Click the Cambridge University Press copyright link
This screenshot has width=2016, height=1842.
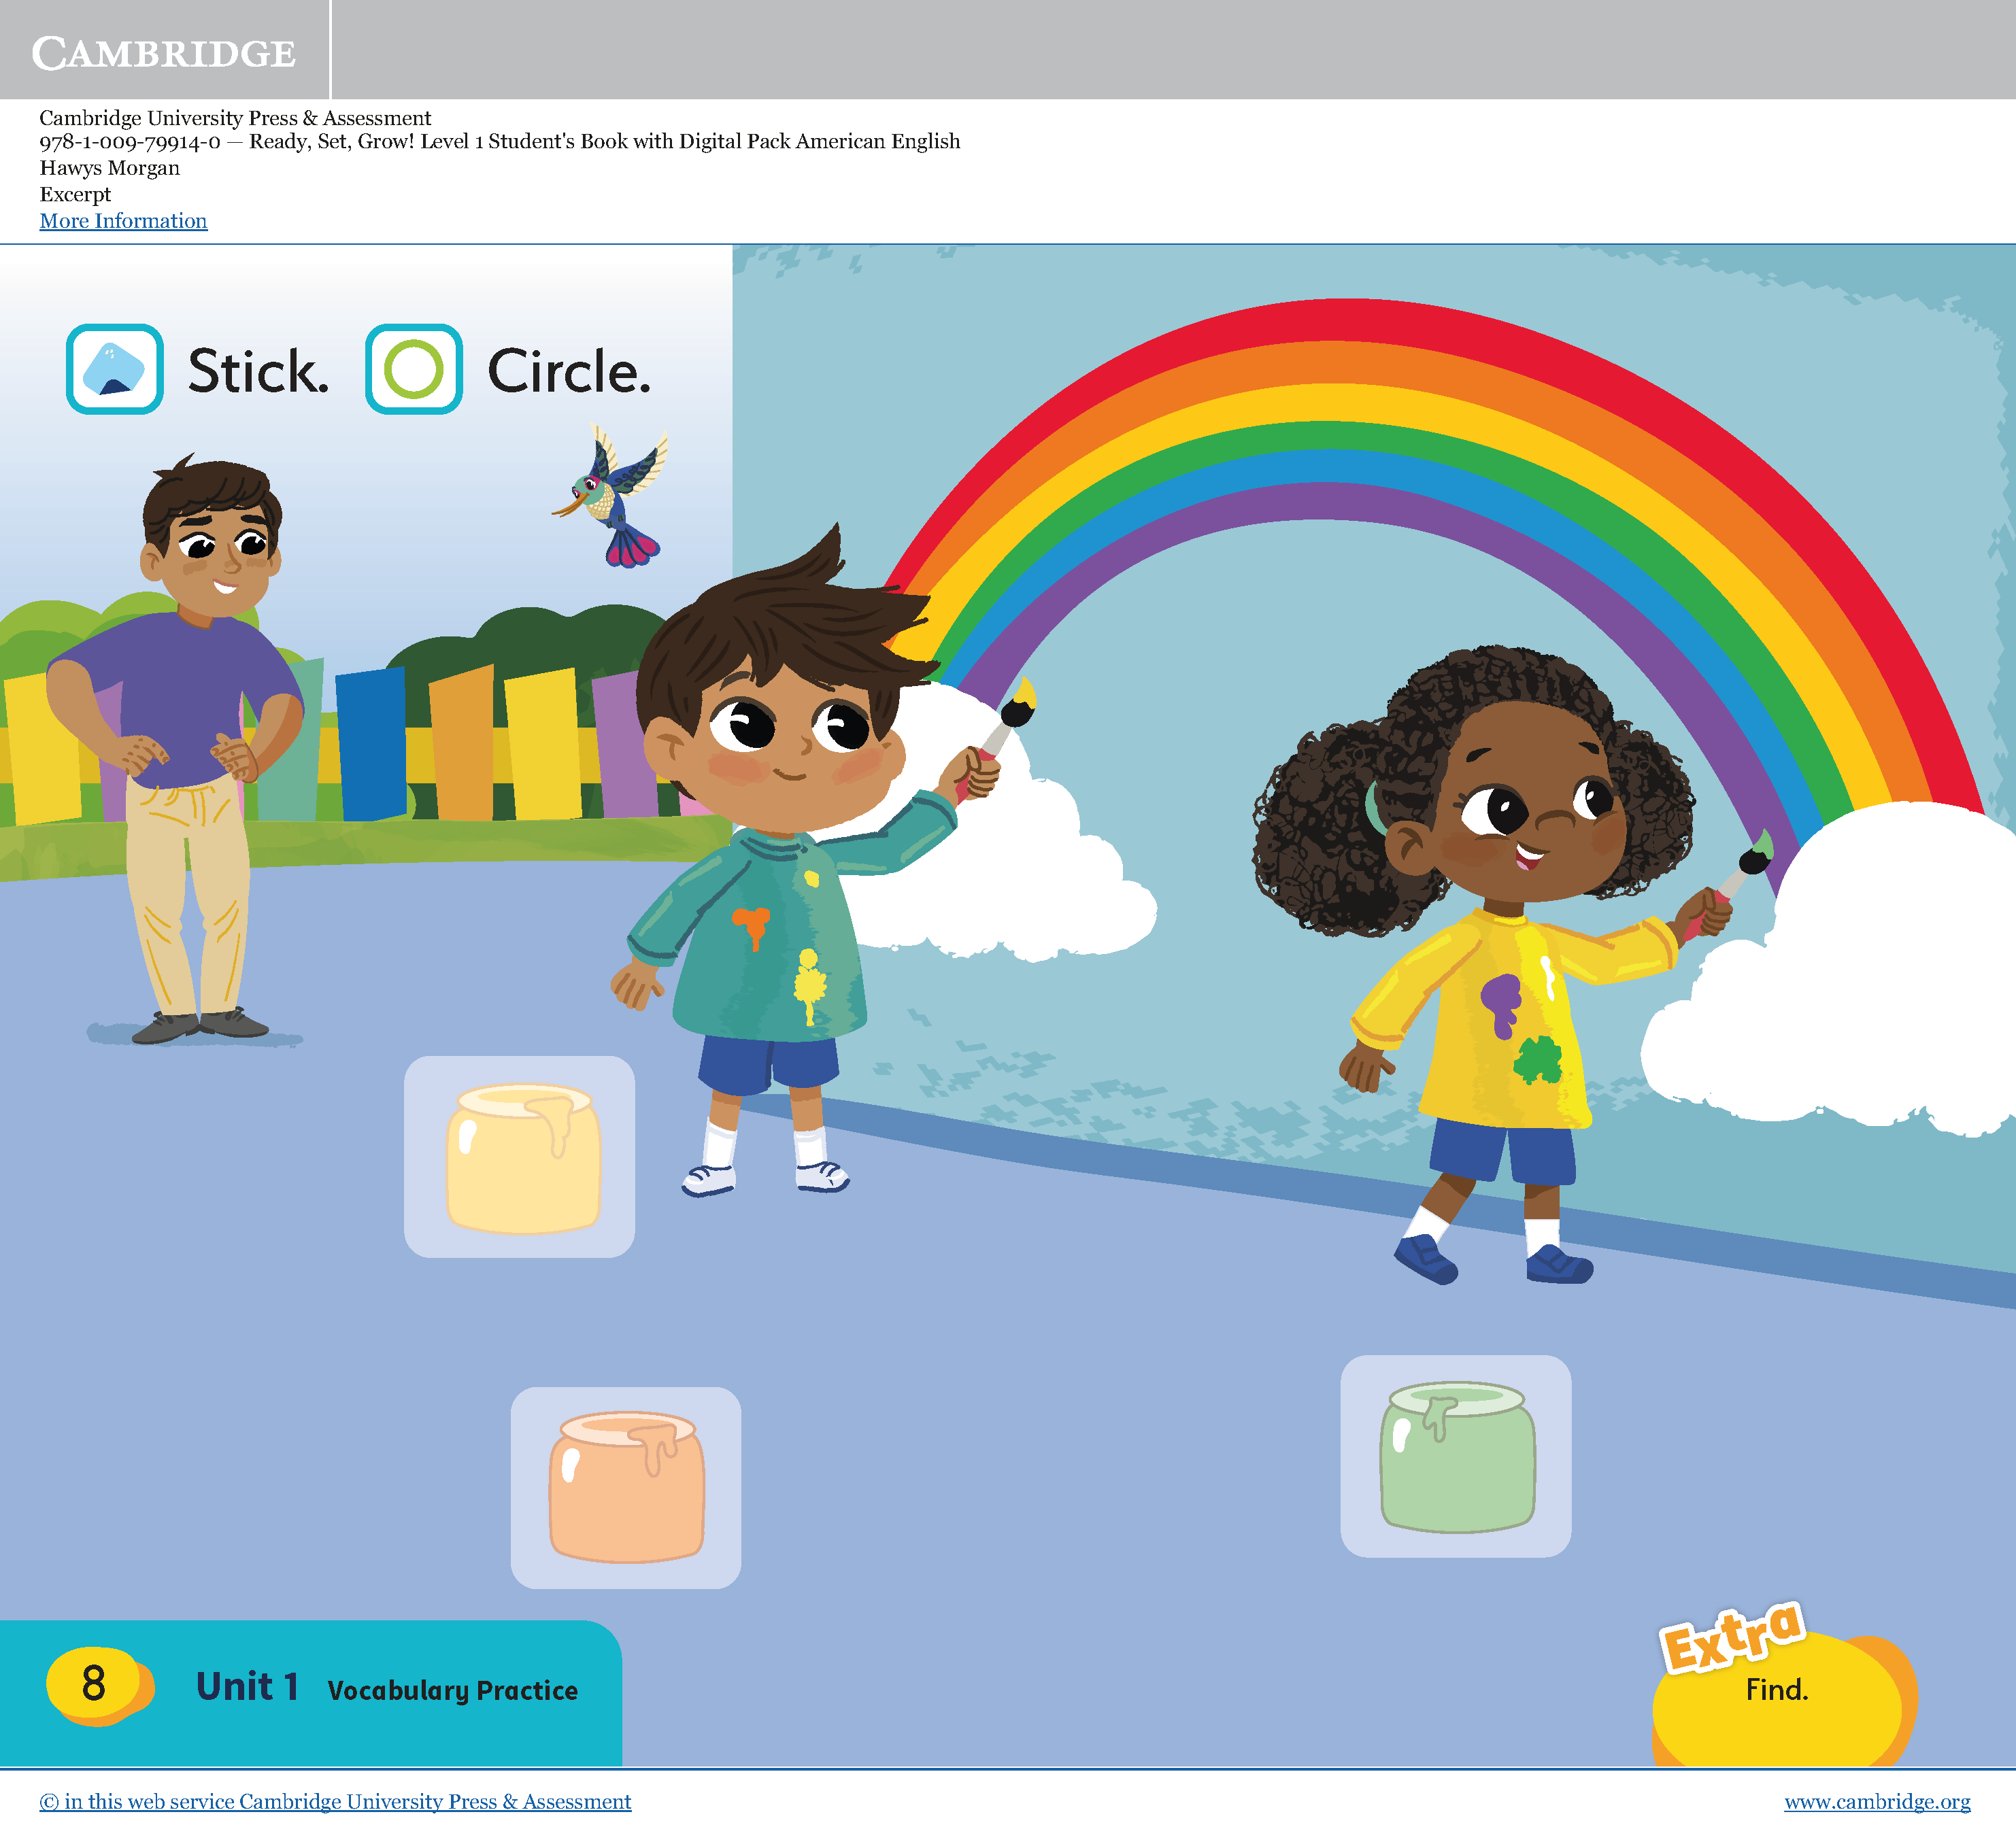[335, 1801]
